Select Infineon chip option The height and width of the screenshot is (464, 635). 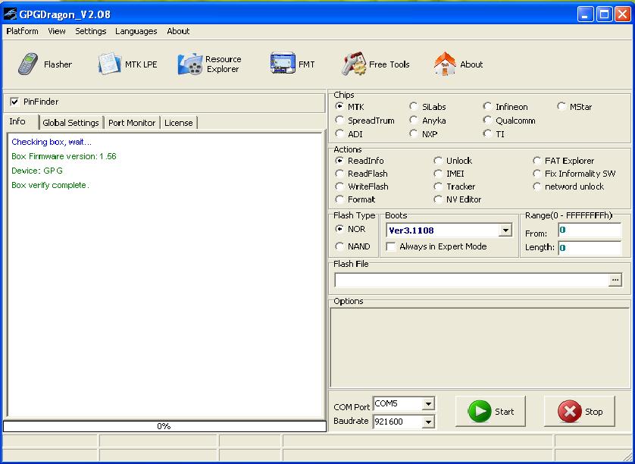point(487,107)
